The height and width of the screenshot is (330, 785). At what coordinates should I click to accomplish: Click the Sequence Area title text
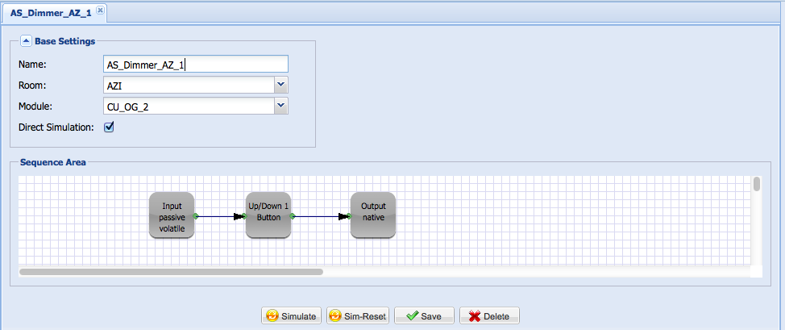(52, 162)
